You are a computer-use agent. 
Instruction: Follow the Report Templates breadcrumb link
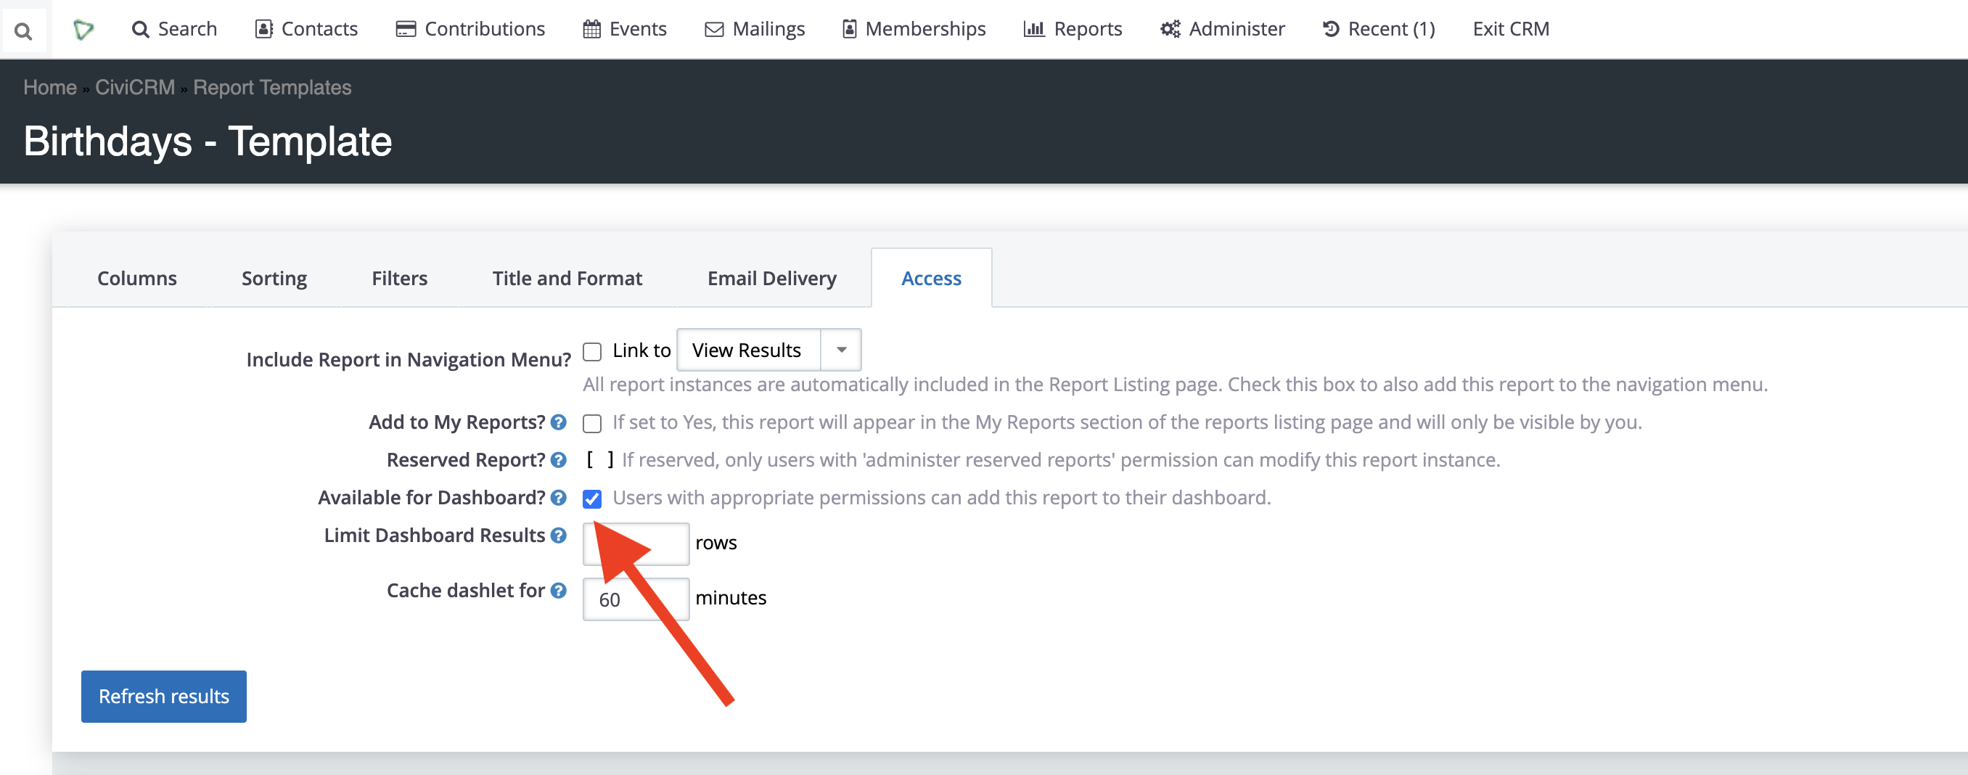click(x=272, y=87)
